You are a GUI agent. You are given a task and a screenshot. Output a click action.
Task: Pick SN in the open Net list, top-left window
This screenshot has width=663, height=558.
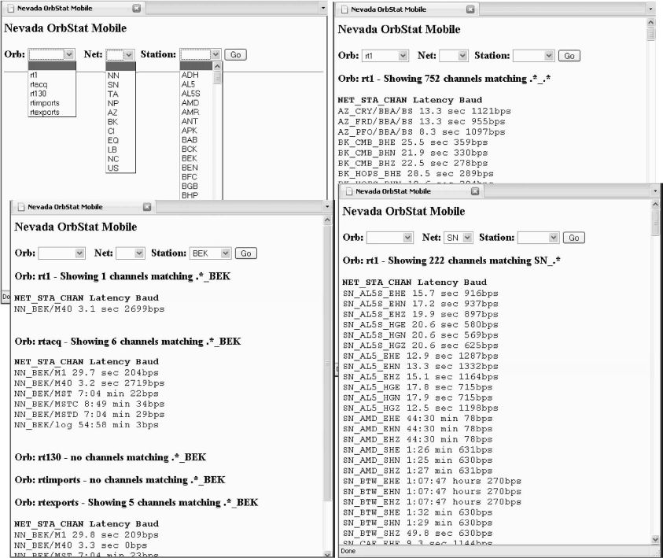coord(120,85)
